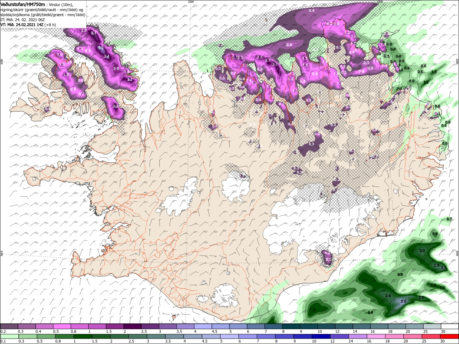Click the initial time 'IT: Mið. 24. 02. 2021 06Z'
Image resolution: width=459 pixels, height=344 pixels.
pos(22,20)
